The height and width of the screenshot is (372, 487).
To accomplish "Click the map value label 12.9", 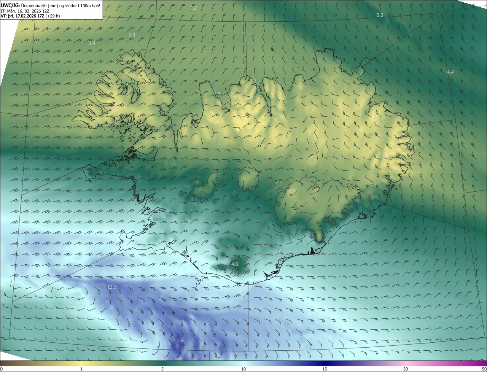I will [112, 287].
